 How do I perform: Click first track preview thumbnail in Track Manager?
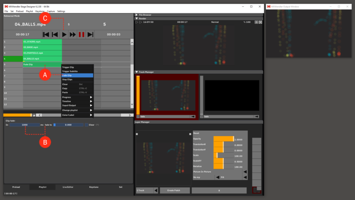[x=168, y=95]
